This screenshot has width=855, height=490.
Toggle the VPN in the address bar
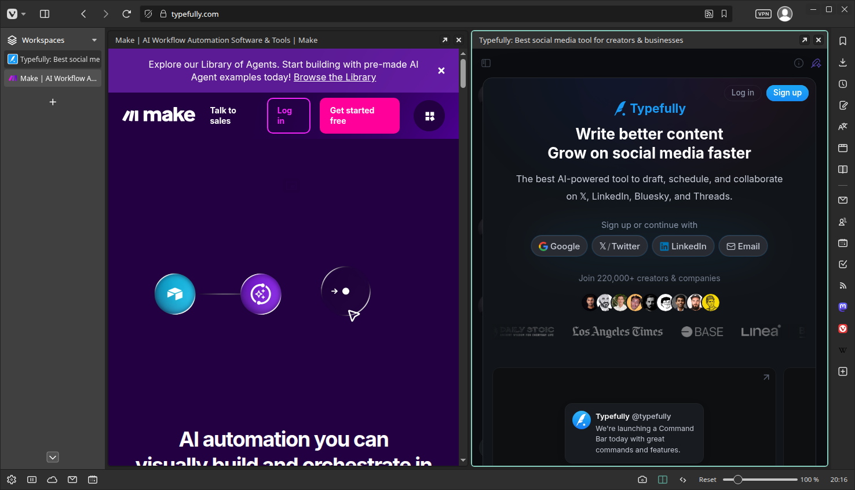pyautogui.click(x=763, y=14)
